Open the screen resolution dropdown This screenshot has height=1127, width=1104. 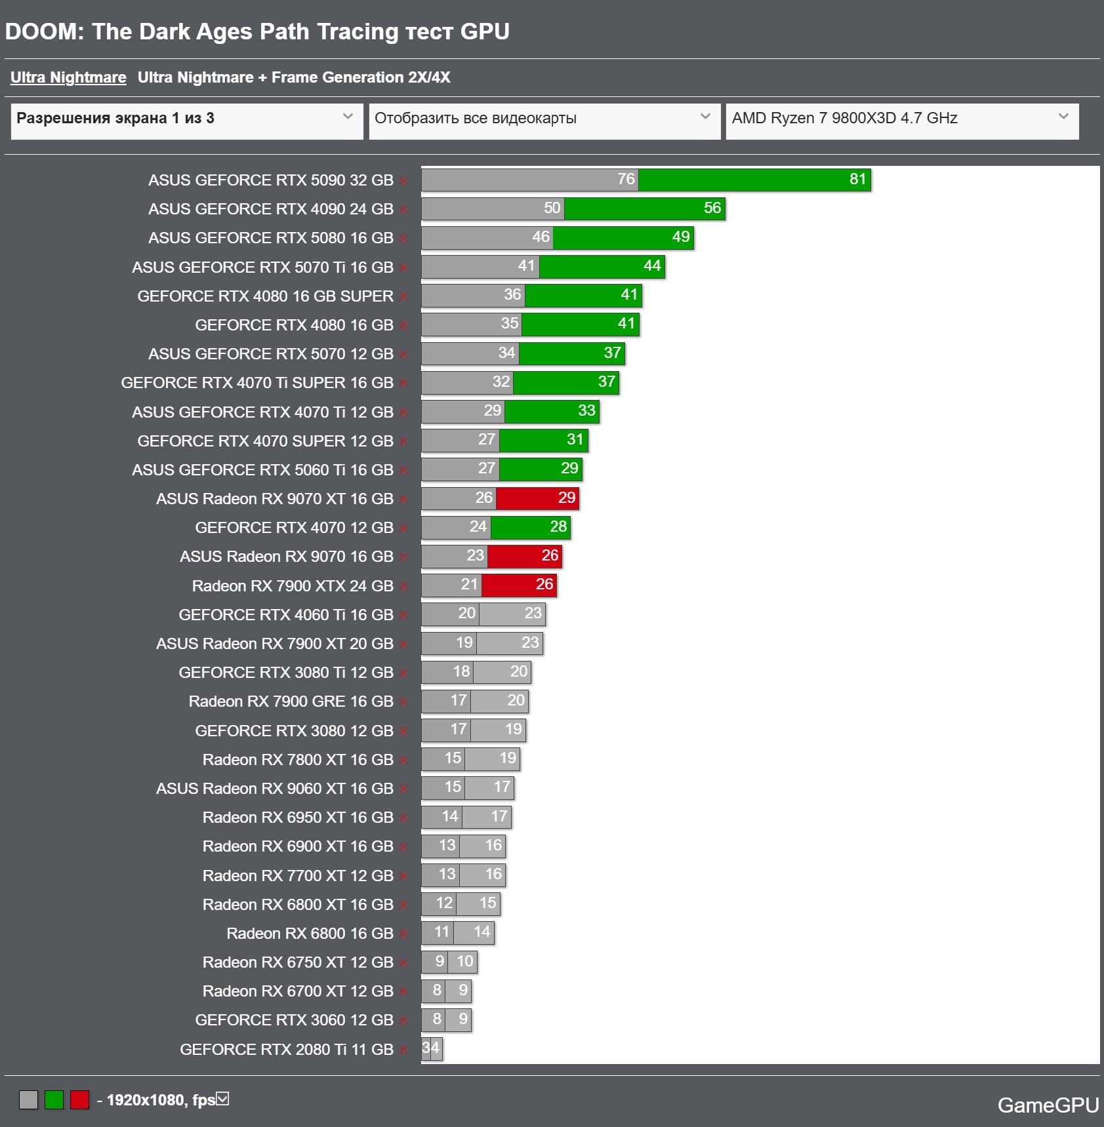tap(187, 121)
